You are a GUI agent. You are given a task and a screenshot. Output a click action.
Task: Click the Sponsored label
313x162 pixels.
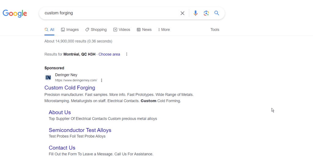[x=54, y=68]
